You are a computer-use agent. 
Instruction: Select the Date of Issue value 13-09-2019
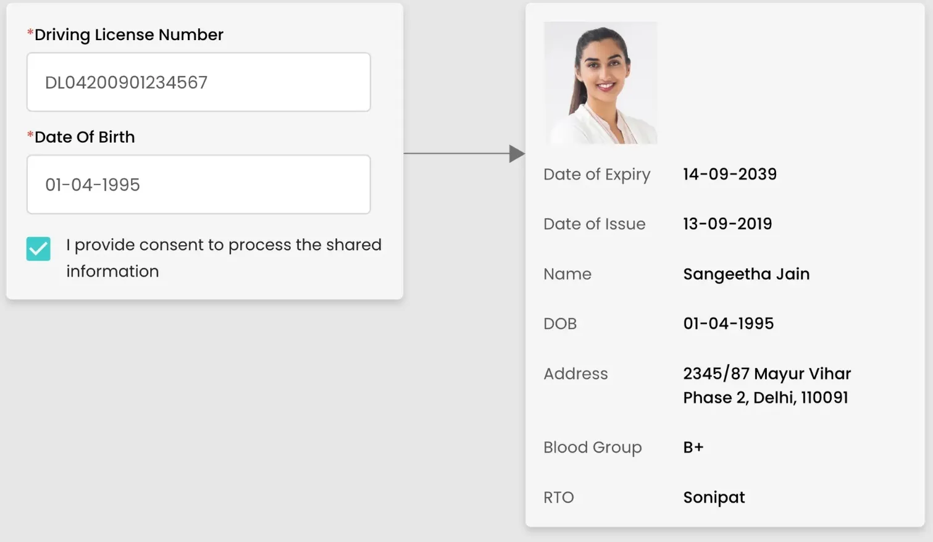point(727,224)
